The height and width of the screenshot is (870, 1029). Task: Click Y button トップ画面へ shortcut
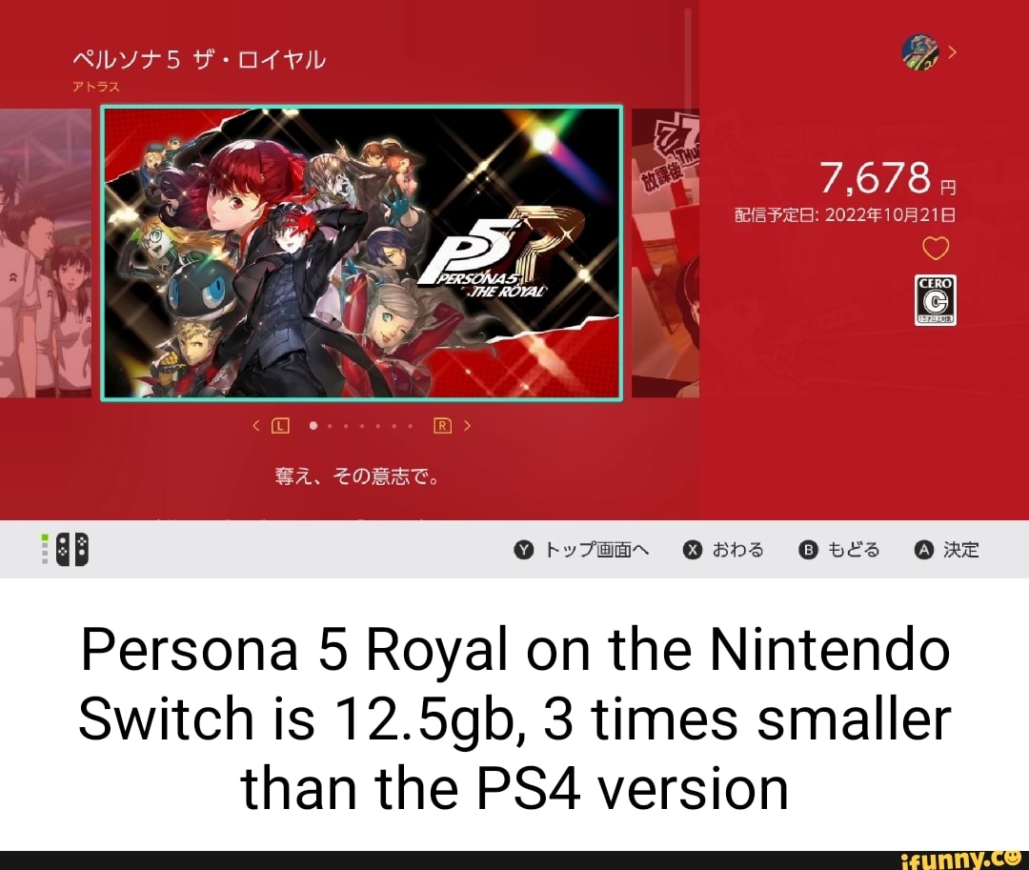pyautogui.click(x=581, y=550)
